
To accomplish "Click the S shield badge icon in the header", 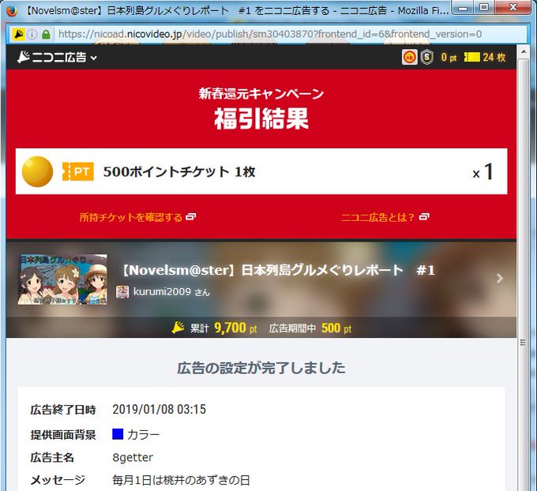I will [x=426, y=57].
